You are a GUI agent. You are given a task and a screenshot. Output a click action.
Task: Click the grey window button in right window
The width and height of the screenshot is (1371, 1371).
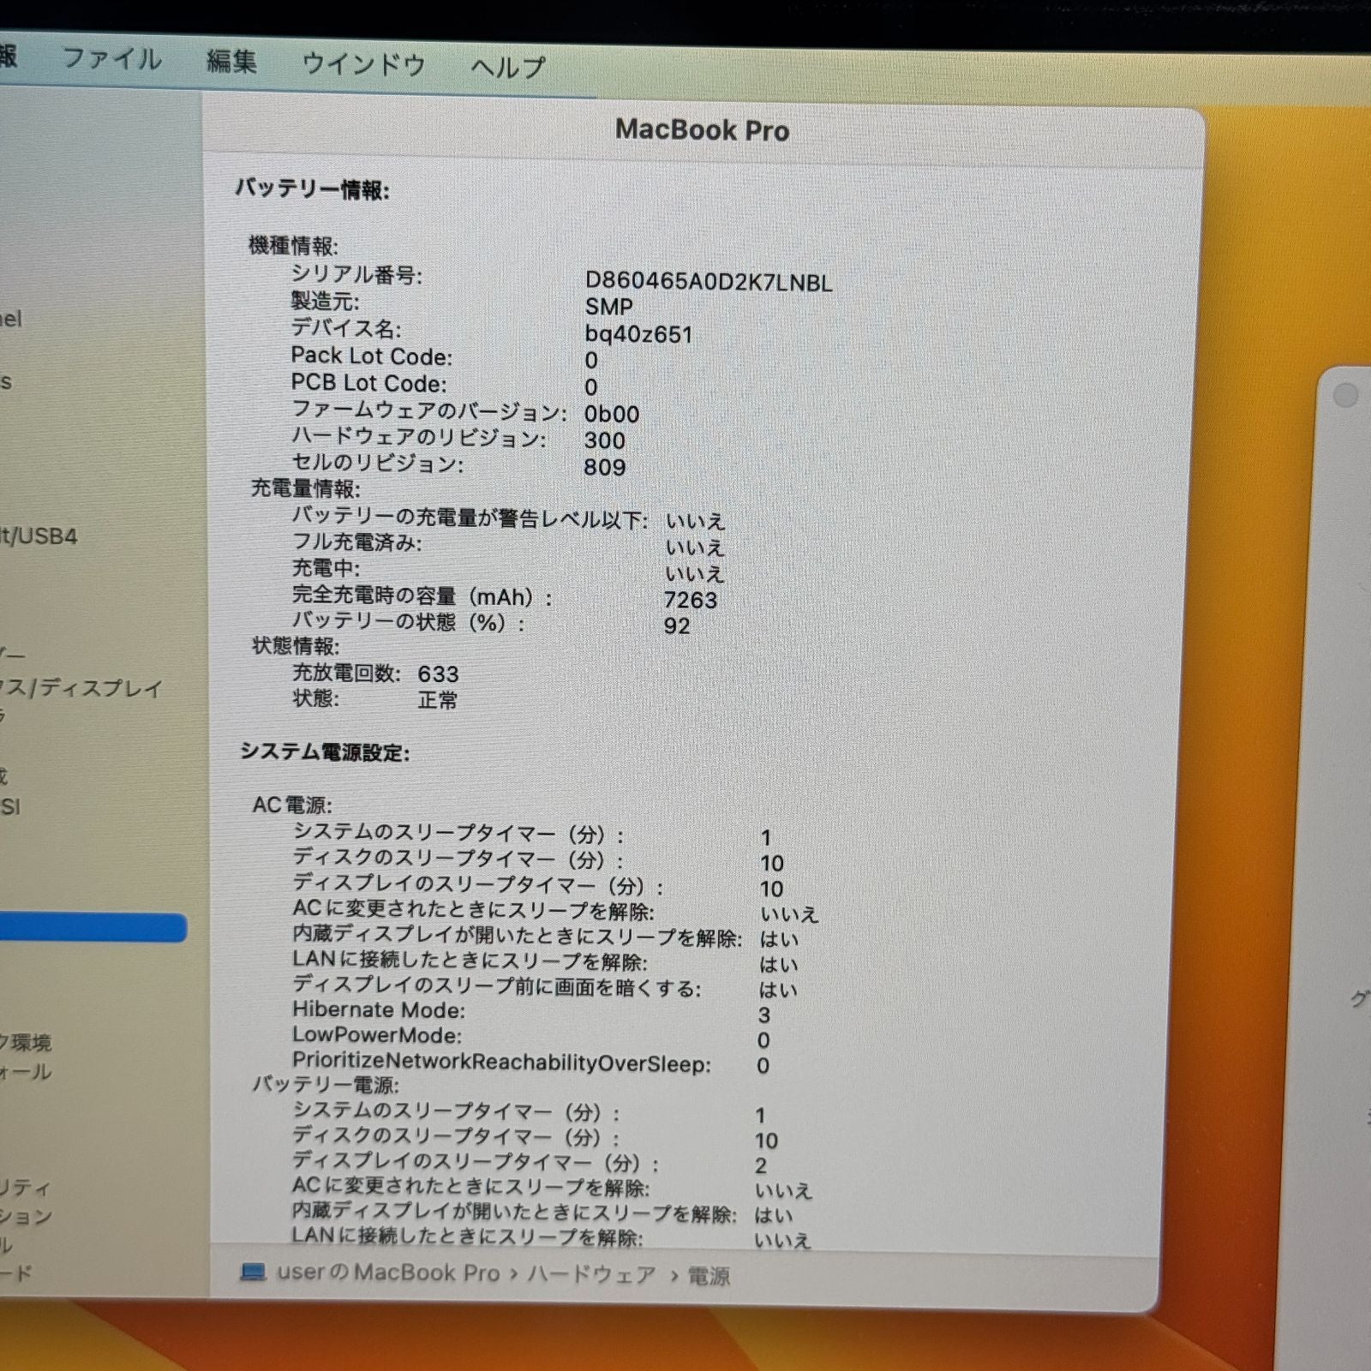coord(1346,395)
